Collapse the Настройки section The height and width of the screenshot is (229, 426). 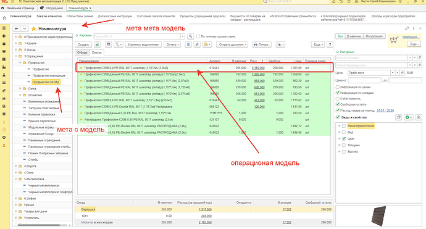[345, 52]
